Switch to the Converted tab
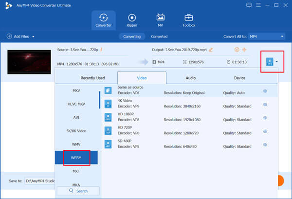292x199 pixels. coord(159,36)
